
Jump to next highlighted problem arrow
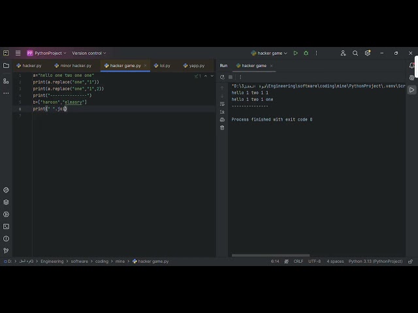click(x=212, y=76)
